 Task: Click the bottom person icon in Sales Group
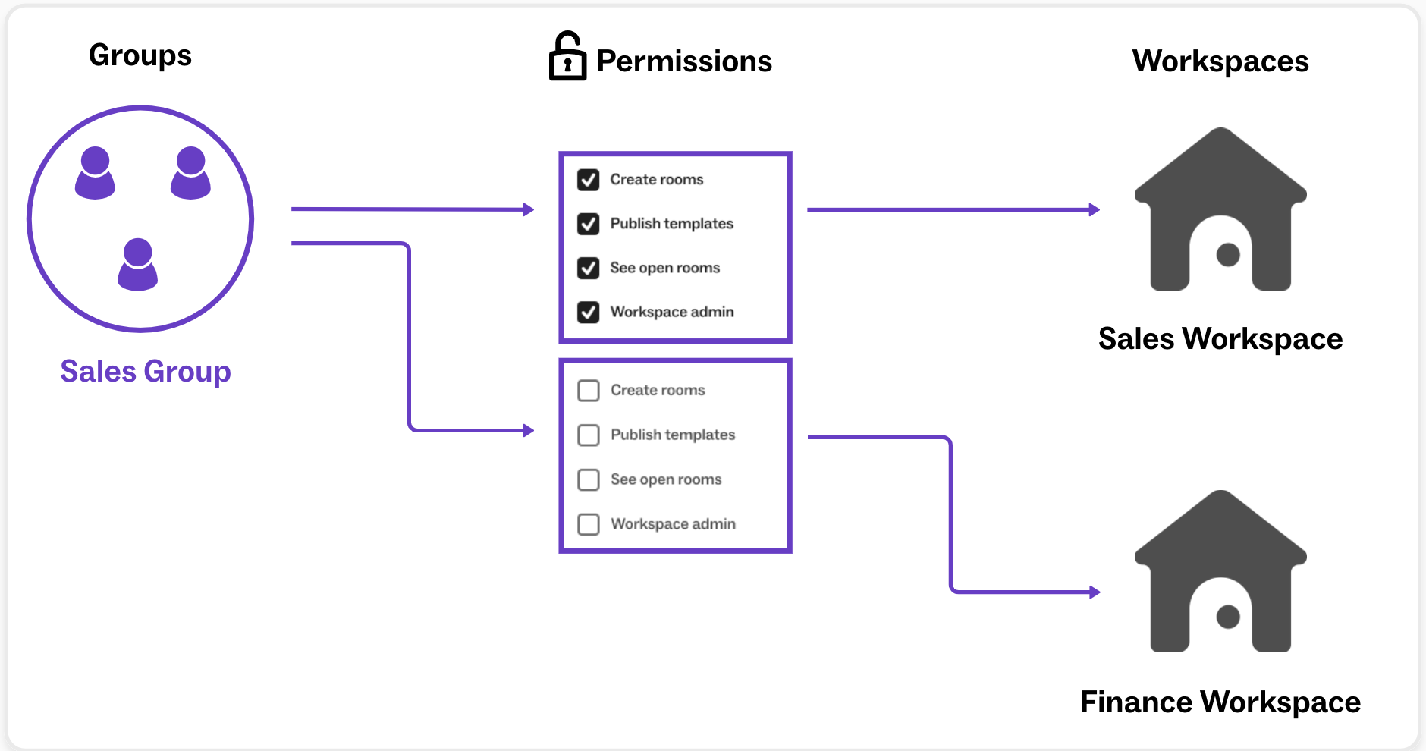[138, 265]
